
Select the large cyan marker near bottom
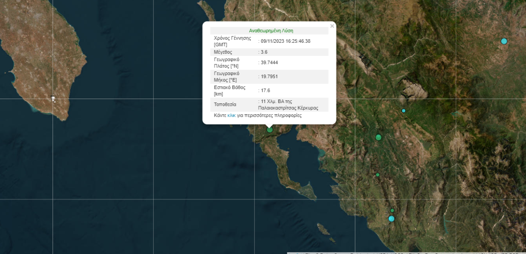[391, 218]
